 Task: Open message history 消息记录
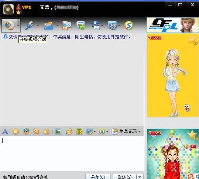(x=125, y=131)
